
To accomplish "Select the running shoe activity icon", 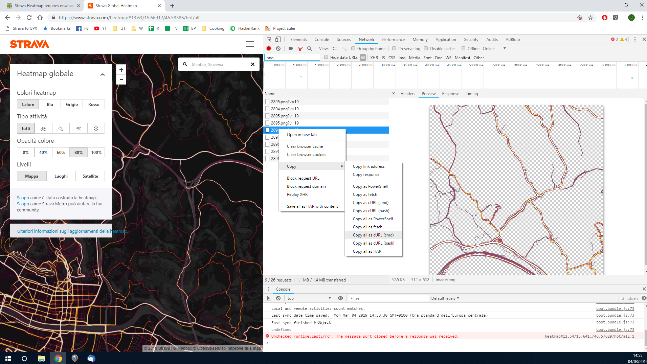I will [x=61, y=129].
